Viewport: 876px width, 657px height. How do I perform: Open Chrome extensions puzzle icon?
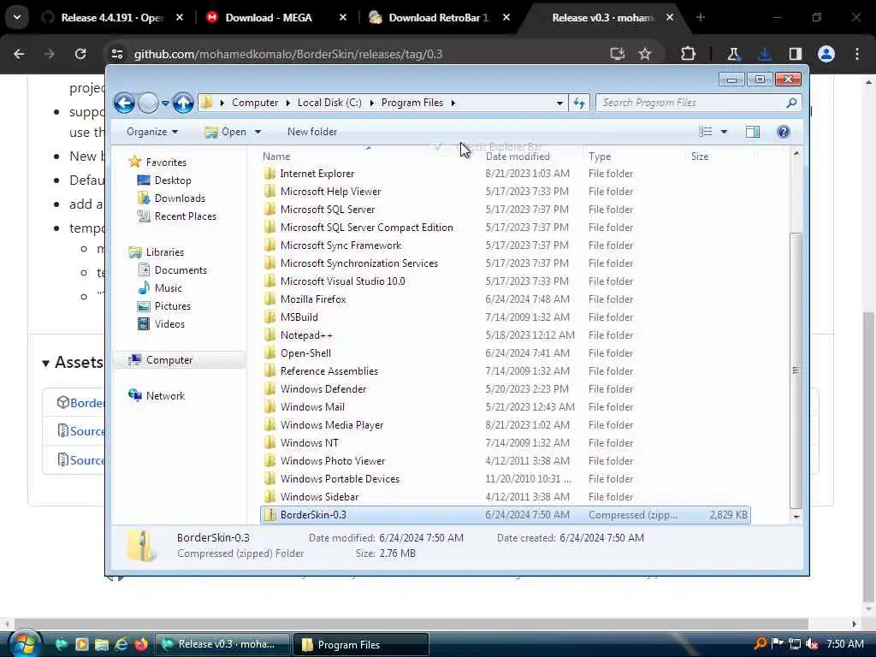689,54
